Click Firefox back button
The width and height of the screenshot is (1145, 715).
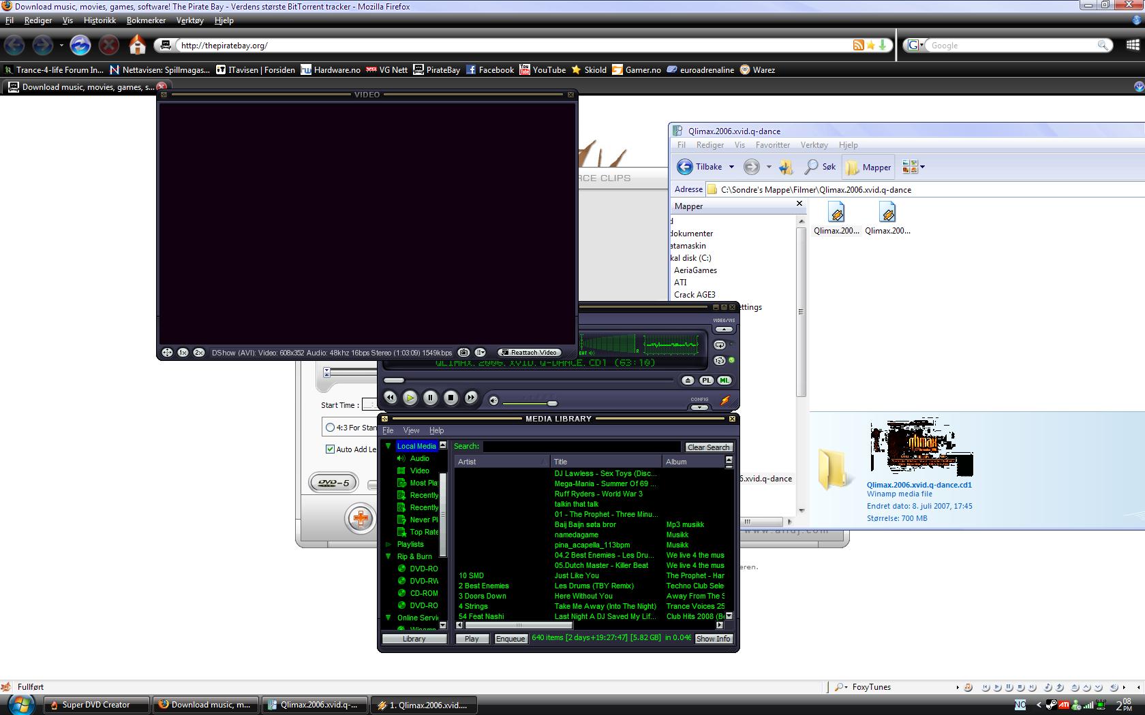[14, 46]
